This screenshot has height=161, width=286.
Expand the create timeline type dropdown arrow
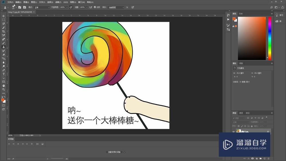[124, 152]
